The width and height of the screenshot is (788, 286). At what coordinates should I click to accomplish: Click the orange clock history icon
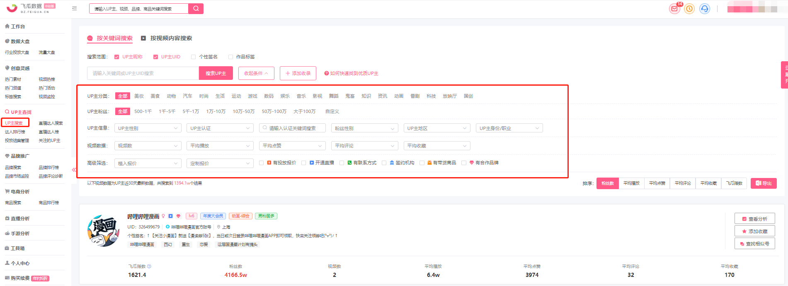click(689, 9)
